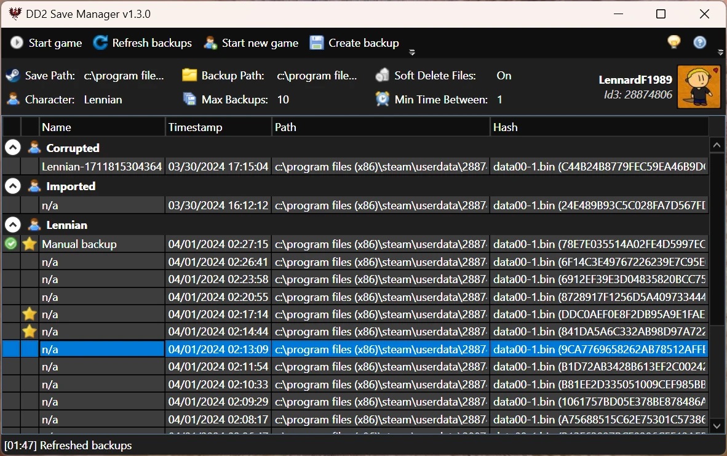The width and height of the screenshot is (727, 456).
Task: Open the help question mark icon
Action: 700,42
